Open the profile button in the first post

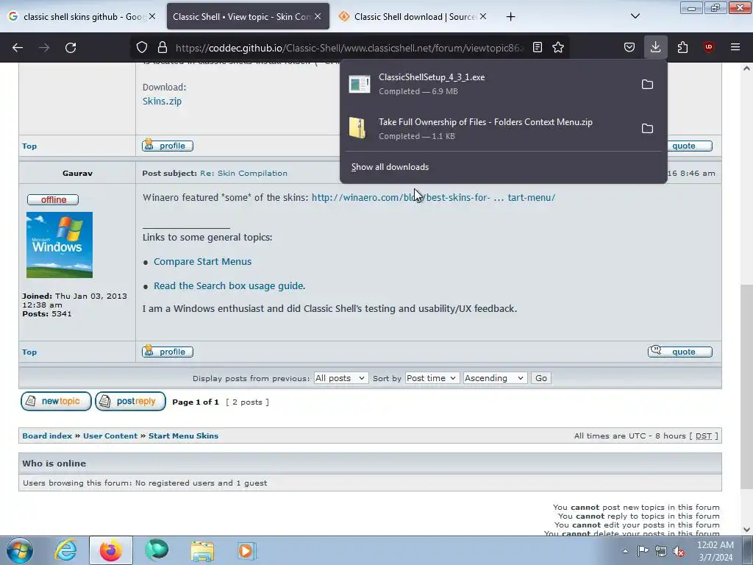pyautogui.click(x=168, y=146)
